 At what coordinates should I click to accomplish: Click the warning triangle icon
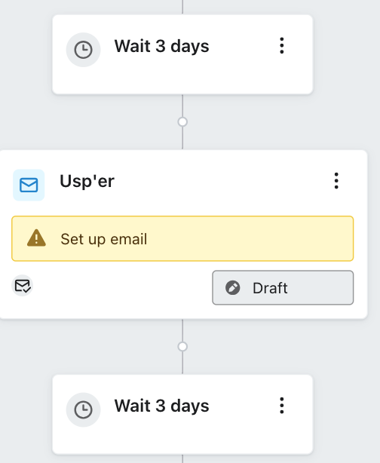click(36, 238)
